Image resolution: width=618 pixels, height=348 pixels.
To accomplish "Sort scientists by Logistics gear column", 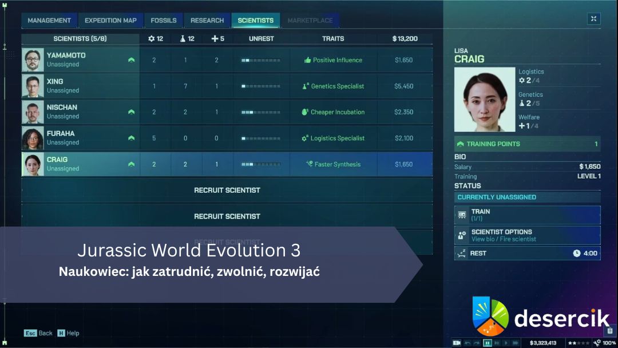I will [155, 39].
